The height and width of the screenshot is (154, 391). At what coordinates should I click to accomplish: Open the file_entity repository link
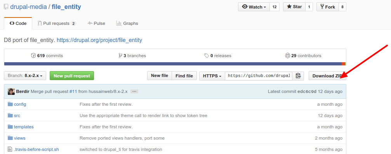point(66,7)
